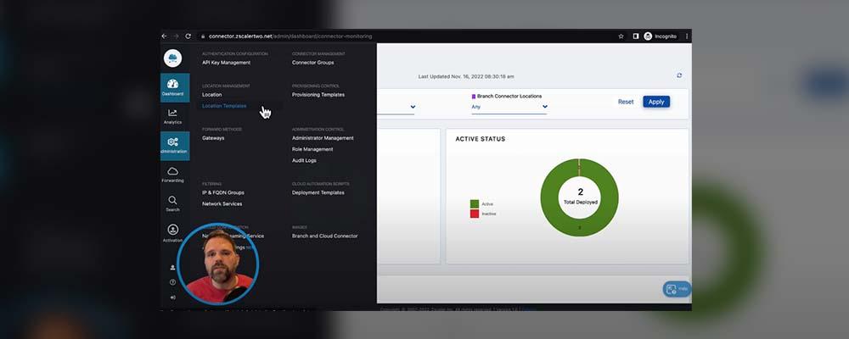Click the Apply button

point(656,102)
